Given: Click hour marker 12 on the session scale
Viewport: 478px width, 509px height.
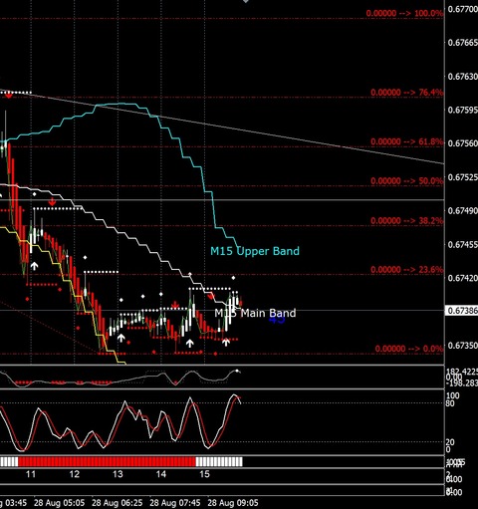Looking at the screenshot, I should (75, 474).
